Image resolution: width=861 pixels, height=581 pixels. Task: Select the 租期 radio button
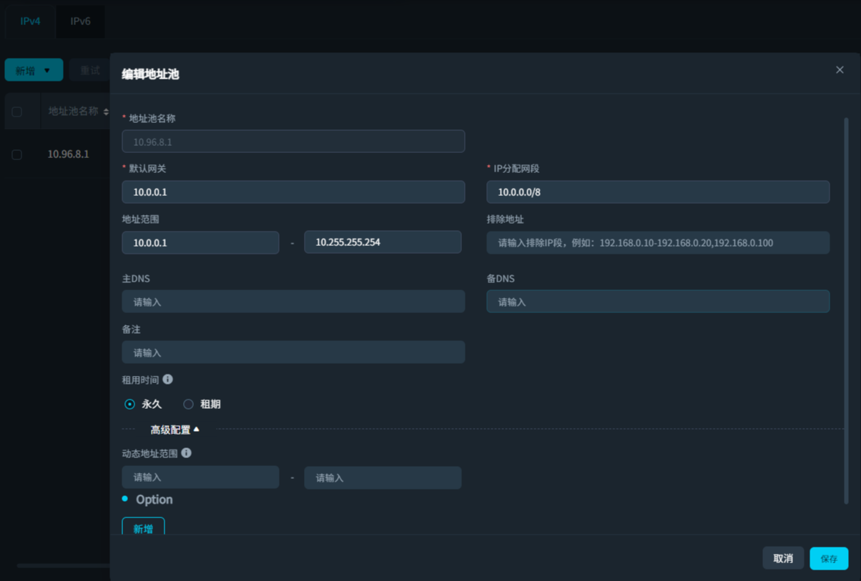tap(188, 404)
